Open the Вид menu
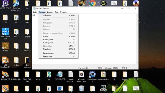This screenshot has width=165, height=93. (56, 12)
